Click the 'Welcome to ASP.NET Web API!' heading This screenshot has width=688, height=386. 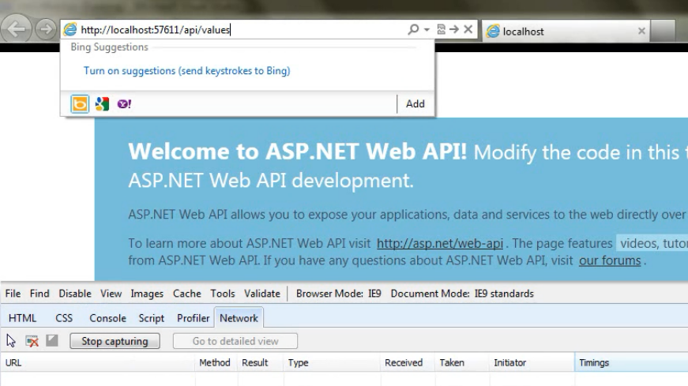298,152
